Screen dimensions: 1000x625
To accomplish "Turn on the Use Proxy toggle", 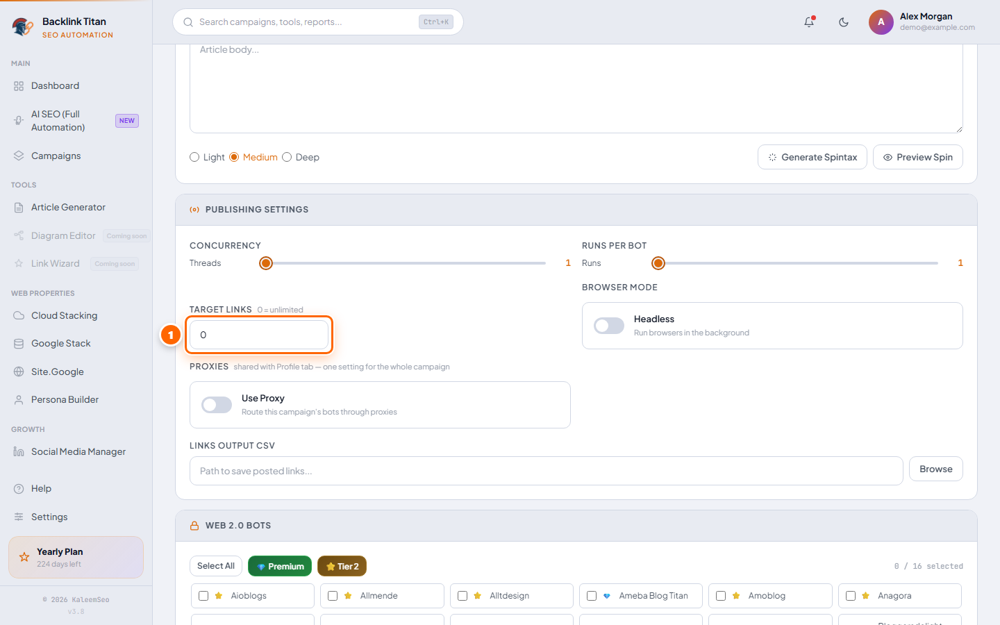I will (217, 405).
